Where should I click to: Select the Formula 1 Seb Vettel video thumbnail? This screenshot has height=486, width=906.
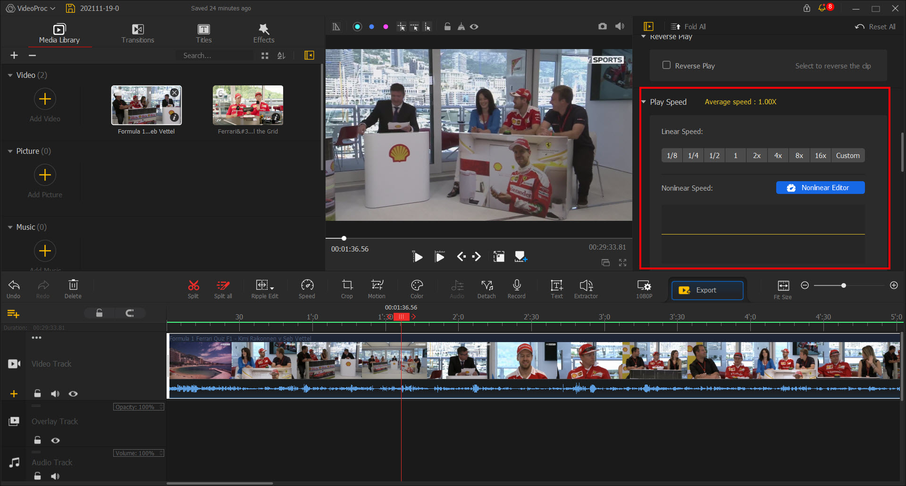[146, 105]
